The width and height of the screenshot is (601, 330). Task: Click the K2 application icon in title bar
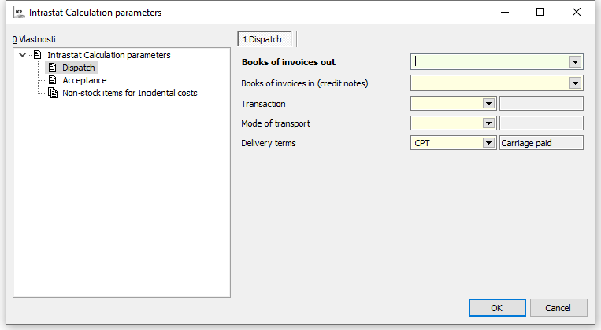19,13
